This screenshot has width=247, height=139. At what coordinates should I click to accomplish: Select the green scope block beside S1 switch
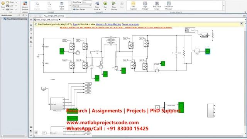point(62,51)
